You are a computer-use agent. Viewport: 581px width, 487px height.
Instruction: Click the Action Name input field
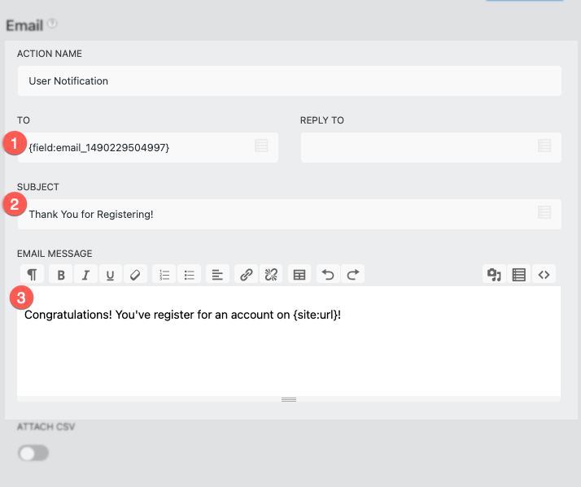[289, 81]
